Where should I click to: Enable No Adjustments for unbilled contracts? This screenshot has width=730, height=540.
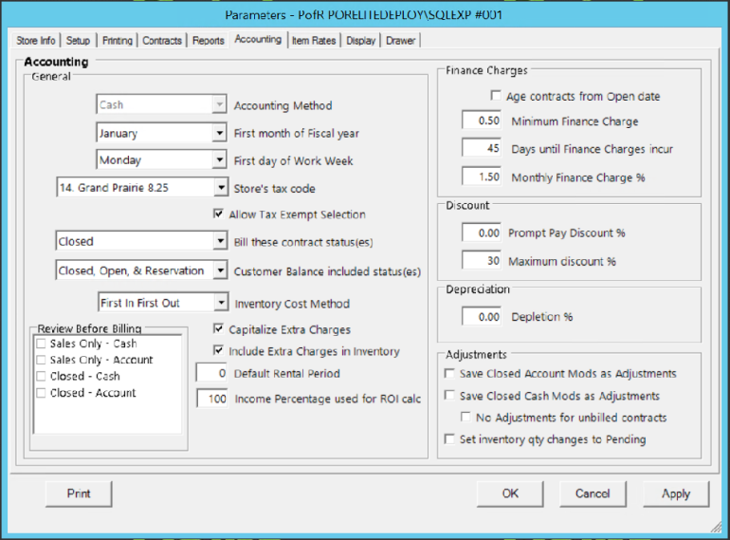(465, 417)
